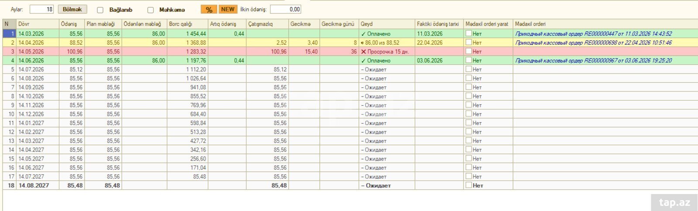This screenshot has height=211, width=698.
Task: Select the shortage value 100,96 in Çatışmazlıq
Action: coord(267,51)
